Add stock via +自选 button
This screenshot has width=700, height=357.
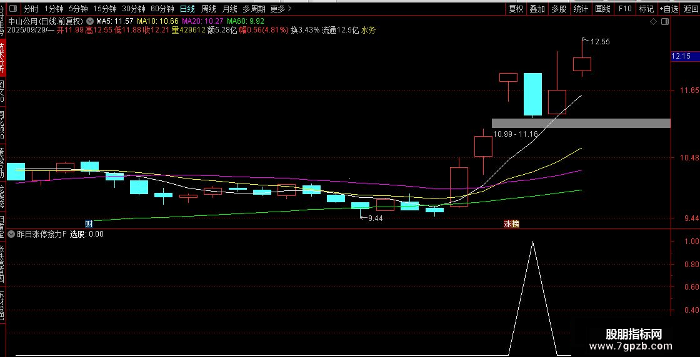(x=669, y=9)
